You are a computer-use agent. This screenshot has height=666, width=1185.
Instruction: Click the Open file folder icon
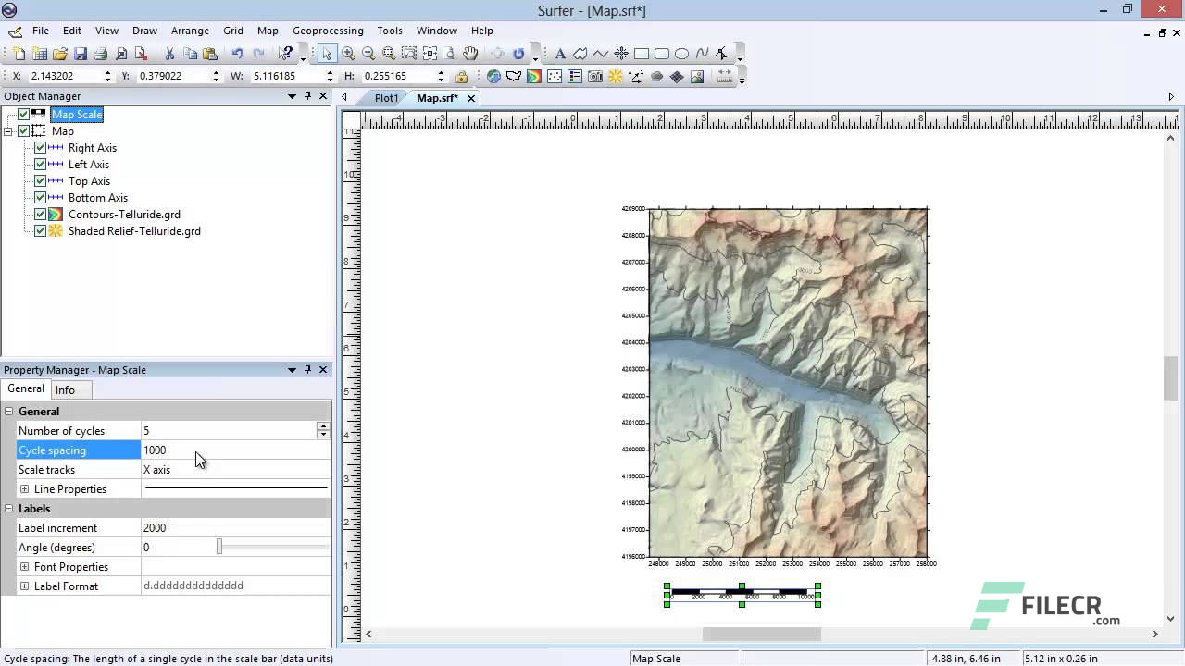[60, 54]
